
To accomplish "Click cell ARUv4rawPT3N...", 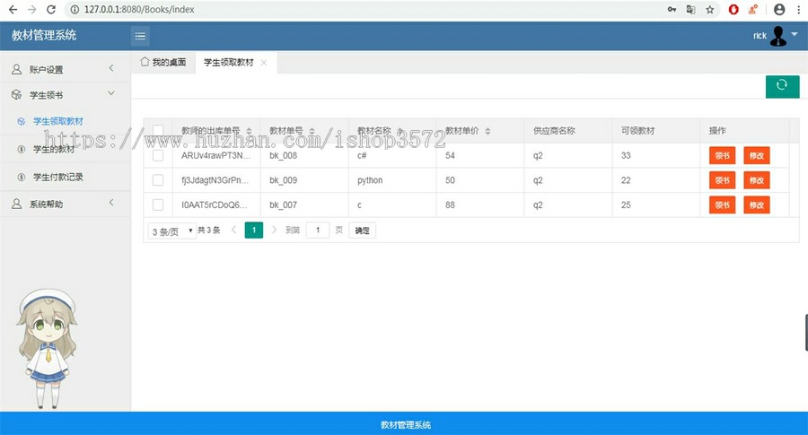I will tap(215, 155).
